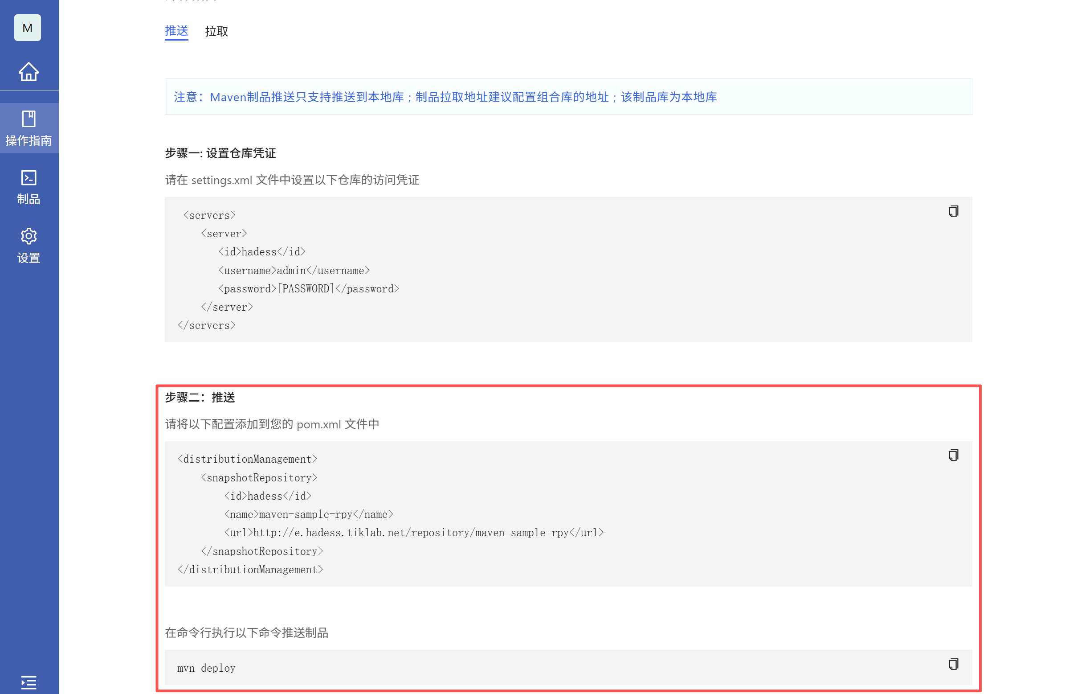
Task: Copy the mvn deploy command
Action: click(953, 664)
